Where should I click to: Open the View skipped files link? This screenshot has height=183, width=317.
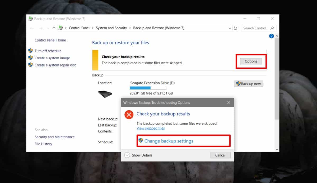151,128
